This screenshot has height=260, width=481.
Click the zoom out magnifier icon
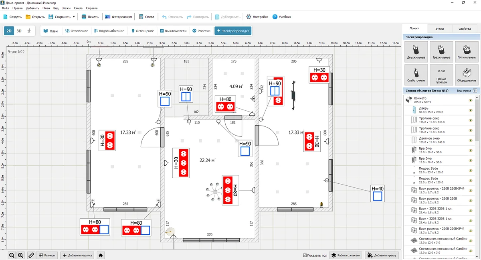[x=12, y=255]
